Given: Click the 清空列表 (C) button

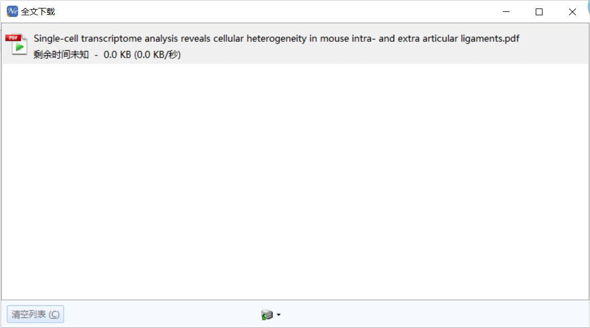Looking at the screenshot, I should tap(36, 314).
